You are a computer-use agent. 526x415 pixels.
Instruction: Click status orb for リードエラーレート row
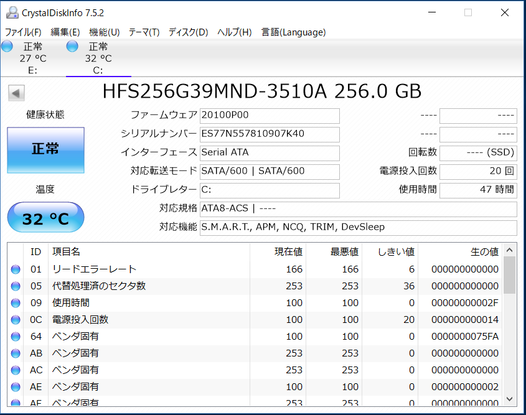[x=16, y=269]
